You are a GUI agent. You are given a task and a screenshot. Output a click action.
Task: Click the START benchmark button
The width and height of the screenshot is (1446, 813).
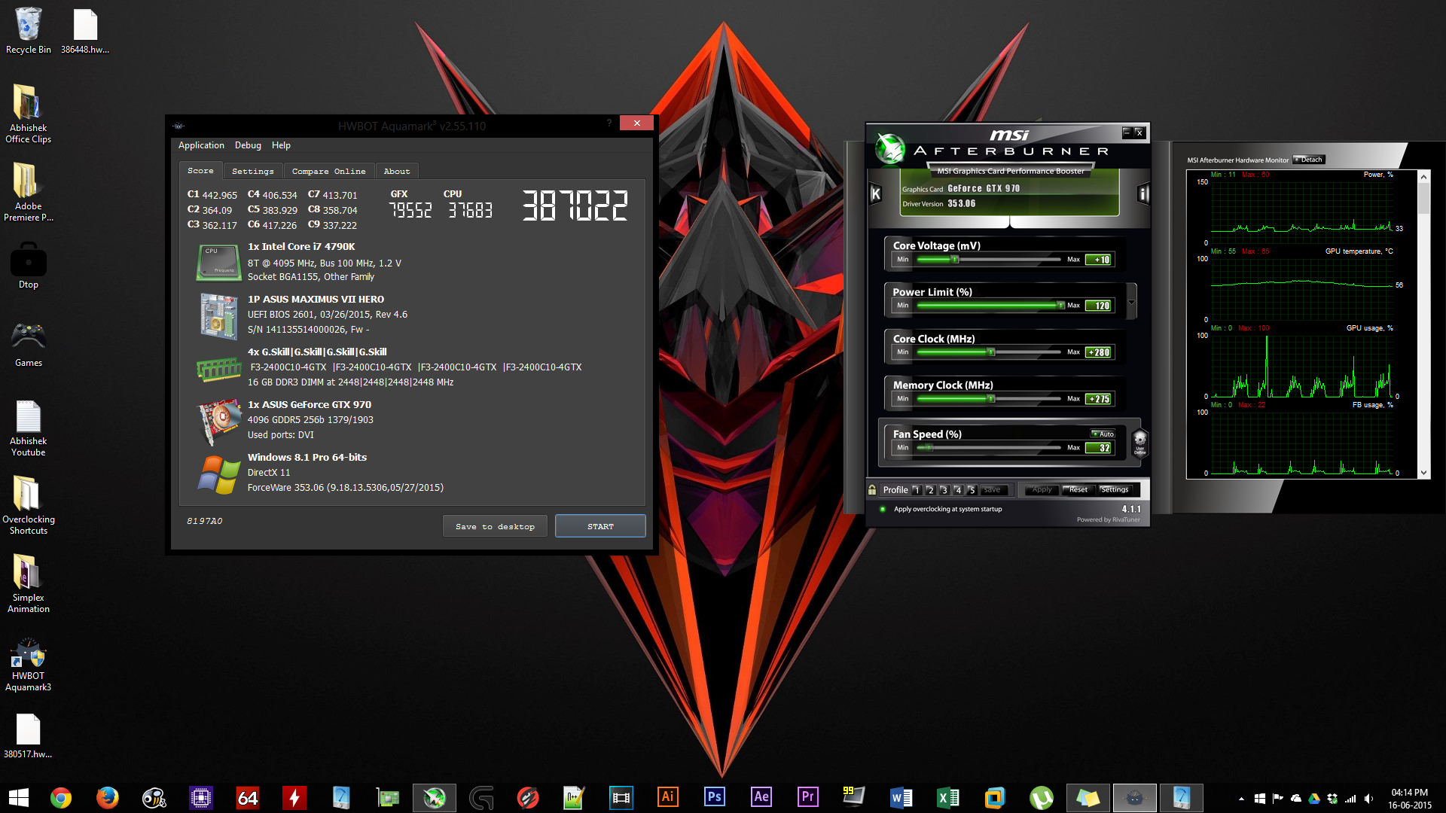coord(600,526)
